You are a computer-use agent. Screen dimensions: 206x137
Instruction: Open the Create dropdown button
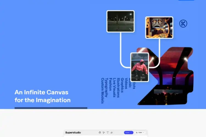coord(129,133)
